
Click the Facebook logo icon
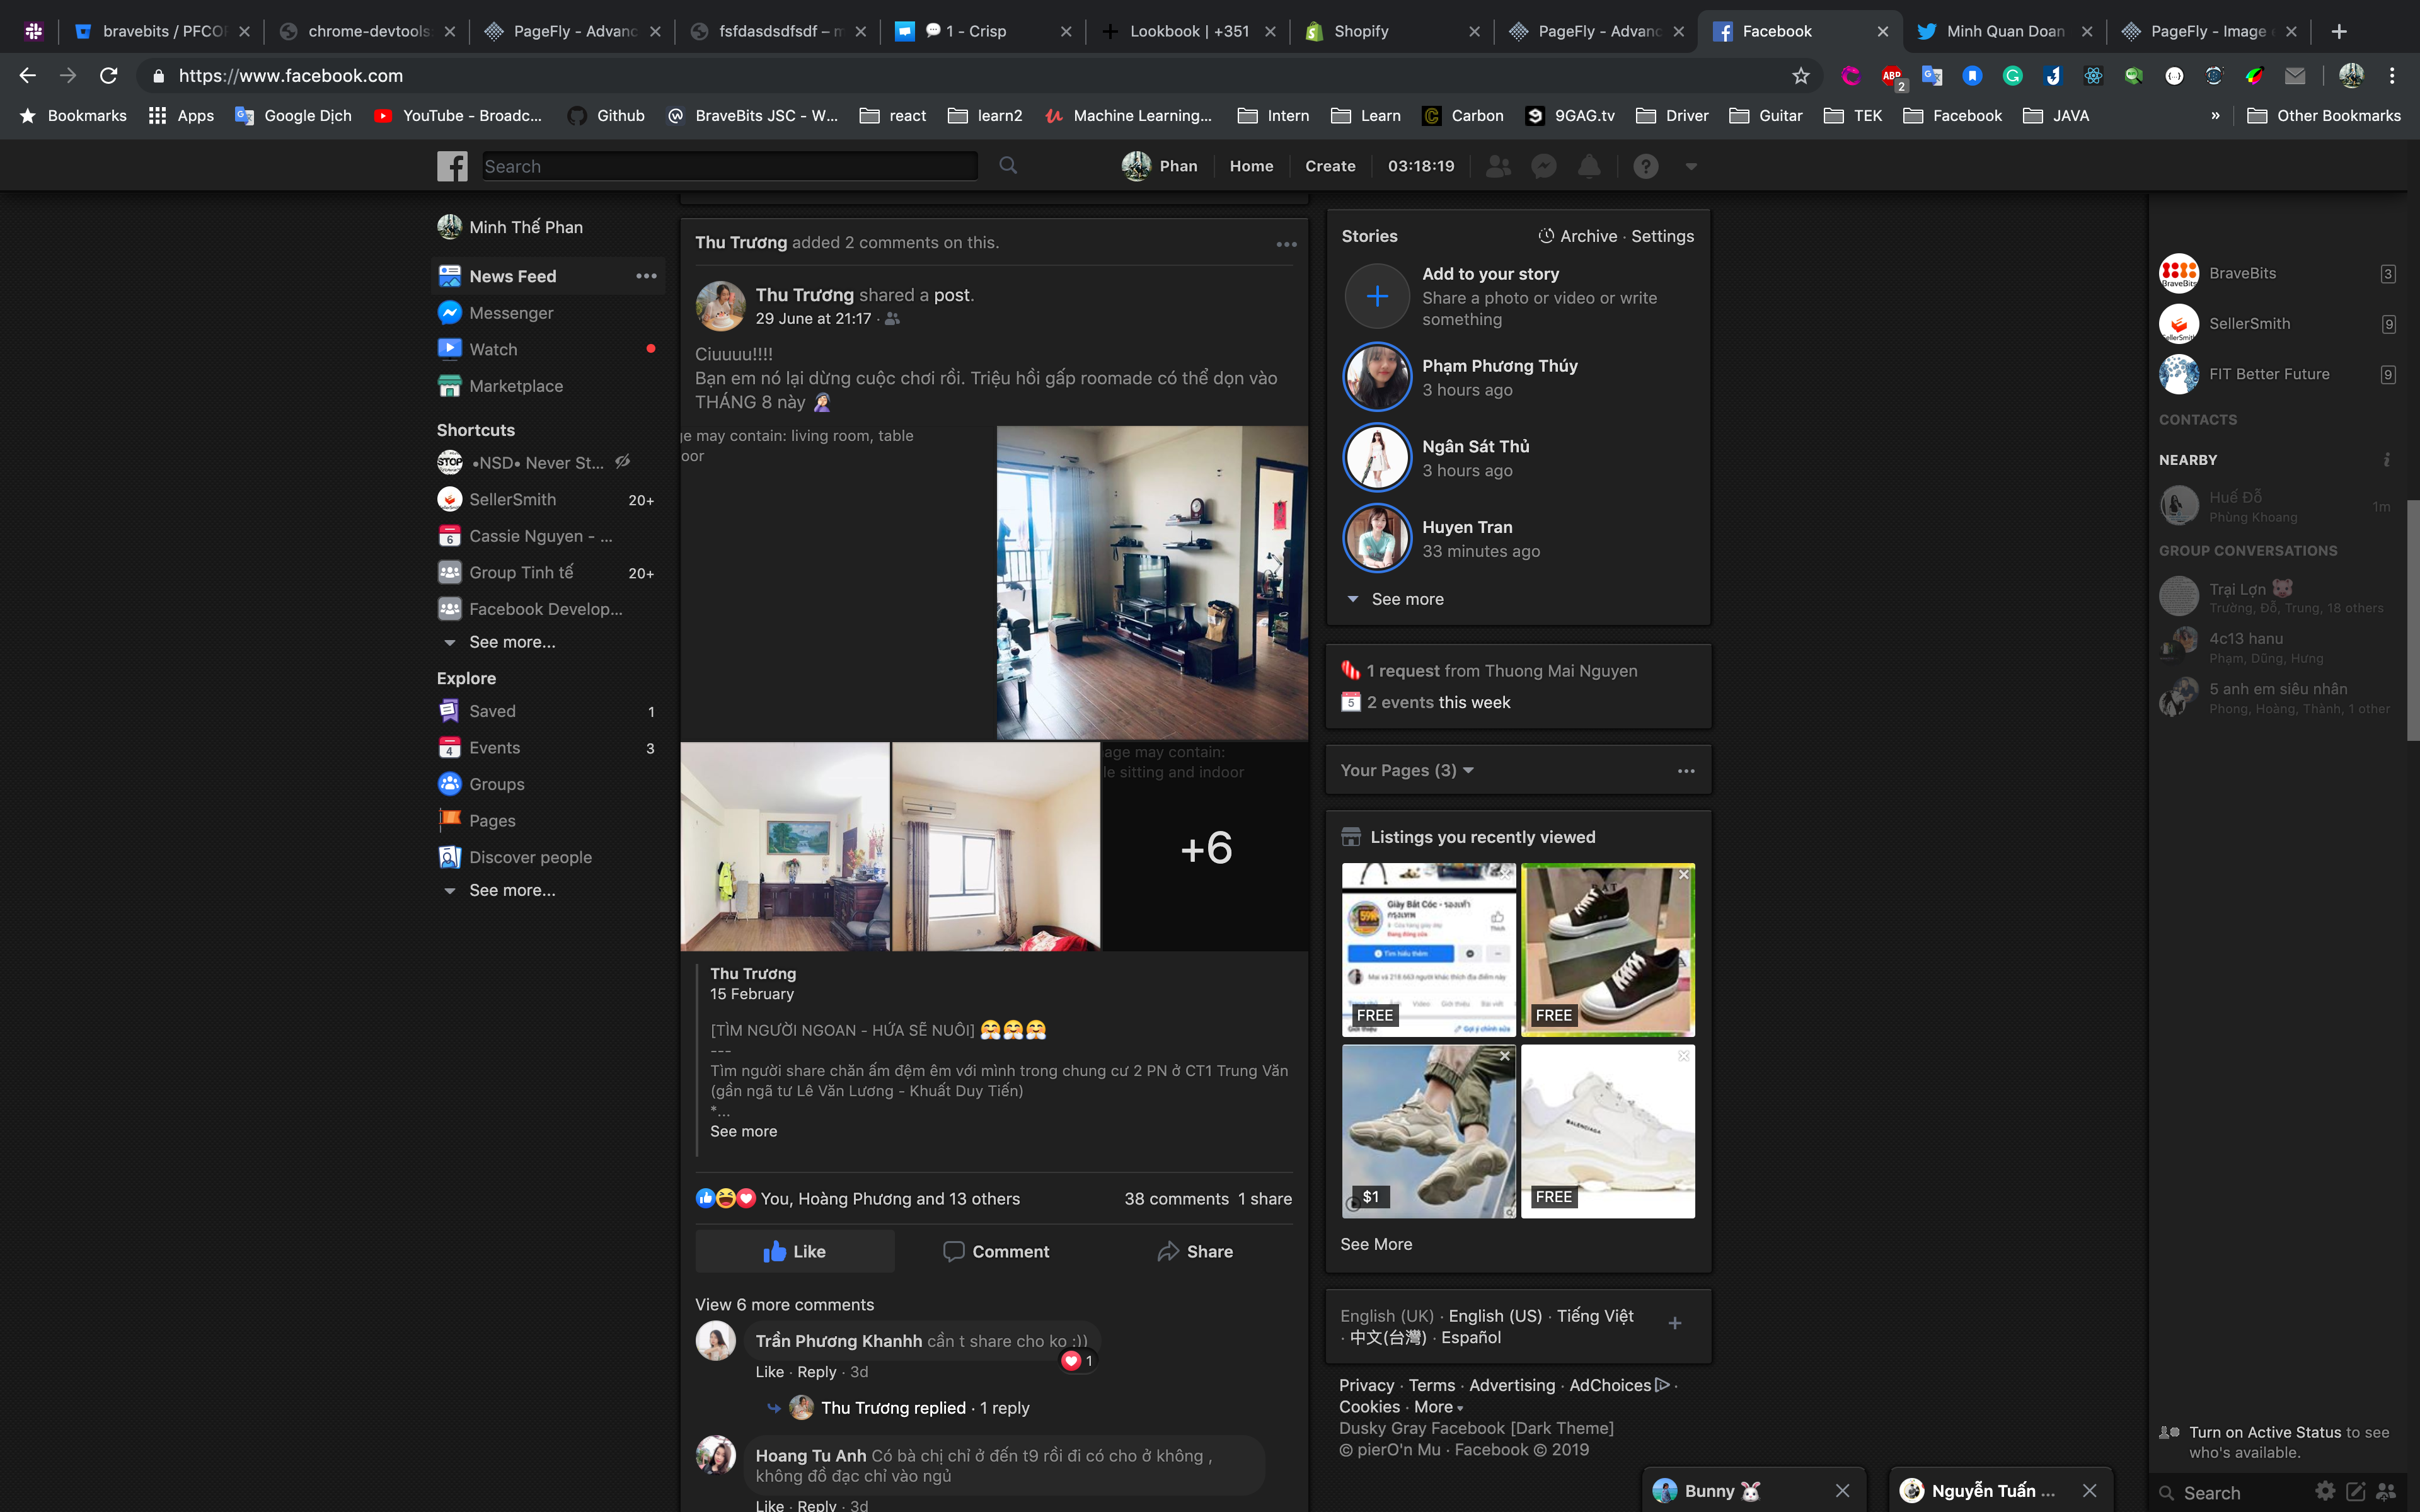tap(452, 166)
